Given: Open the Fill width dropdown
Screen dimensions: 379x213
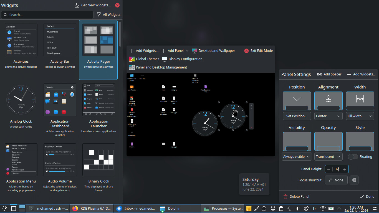Looking at the screenshot, I should click(360, 116).
